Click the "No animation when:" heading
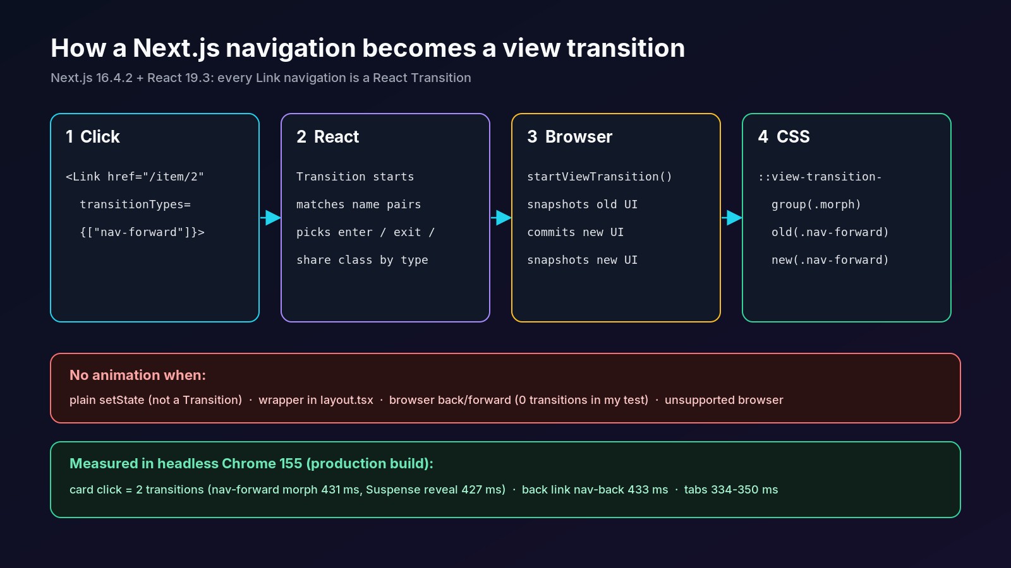The height and width of the screenshot is (568, 1011). pos(138,375)
